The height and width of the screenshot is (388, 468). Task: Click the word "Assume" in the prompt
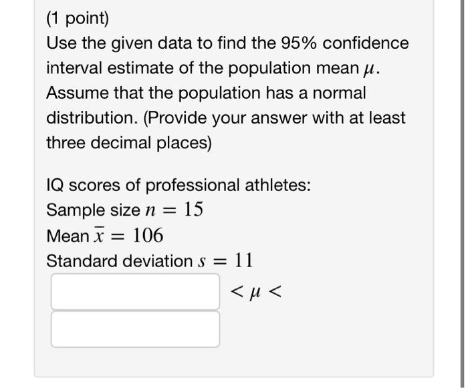(x=77, y=93)
